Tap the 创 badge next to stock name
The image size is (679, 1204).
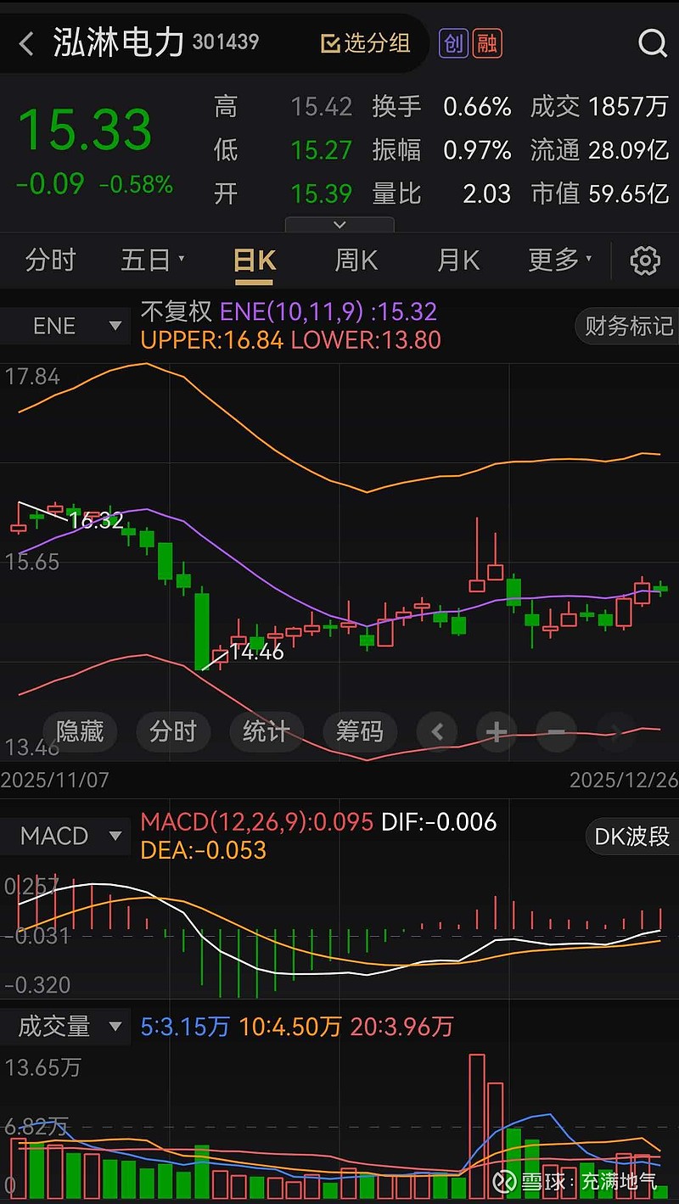coord(453,43)
